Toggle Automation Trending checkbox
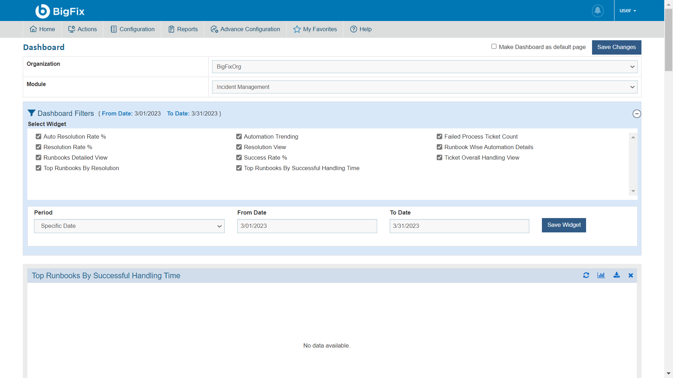Image resolution: width=673 pixels, height=378 pixels. [239, 136]
